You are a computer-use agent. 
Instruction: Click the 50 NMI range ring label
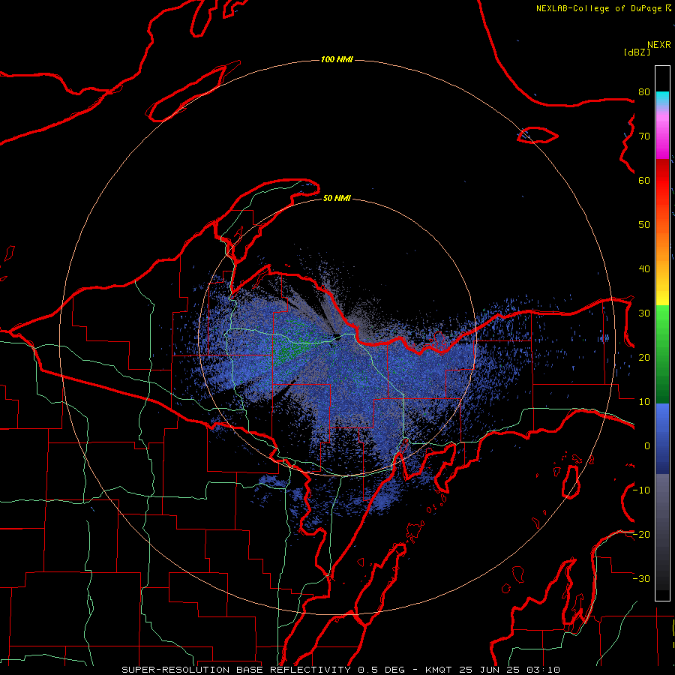[x=337, y=198]
